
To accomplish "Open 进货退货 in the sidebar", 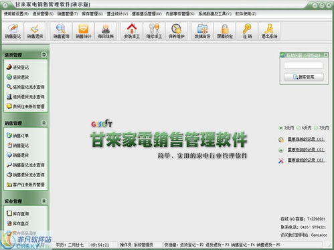I will pyautogui.click(x=17, y=77).
